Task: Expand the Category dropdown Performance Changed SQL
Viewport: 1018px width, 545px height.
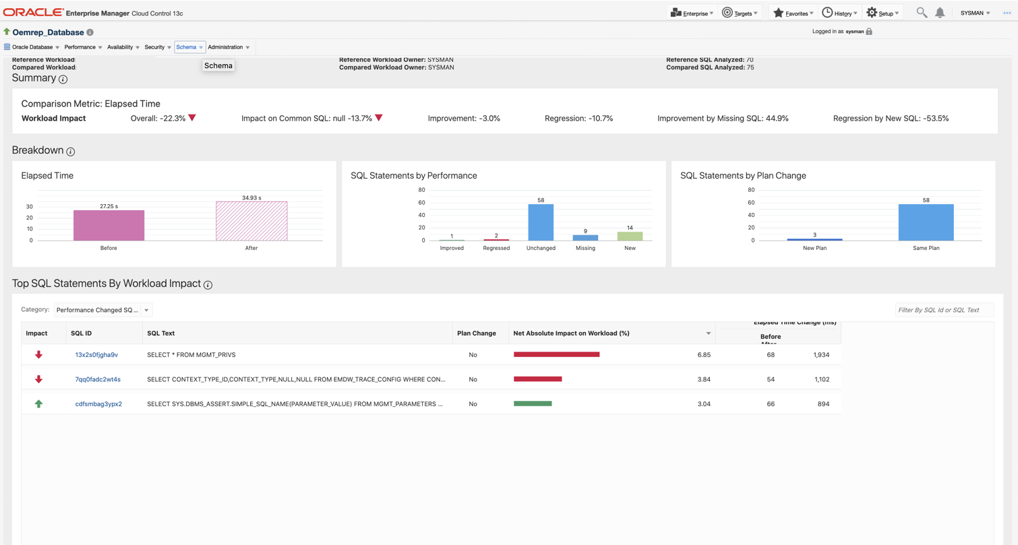Action: [103, 310]
